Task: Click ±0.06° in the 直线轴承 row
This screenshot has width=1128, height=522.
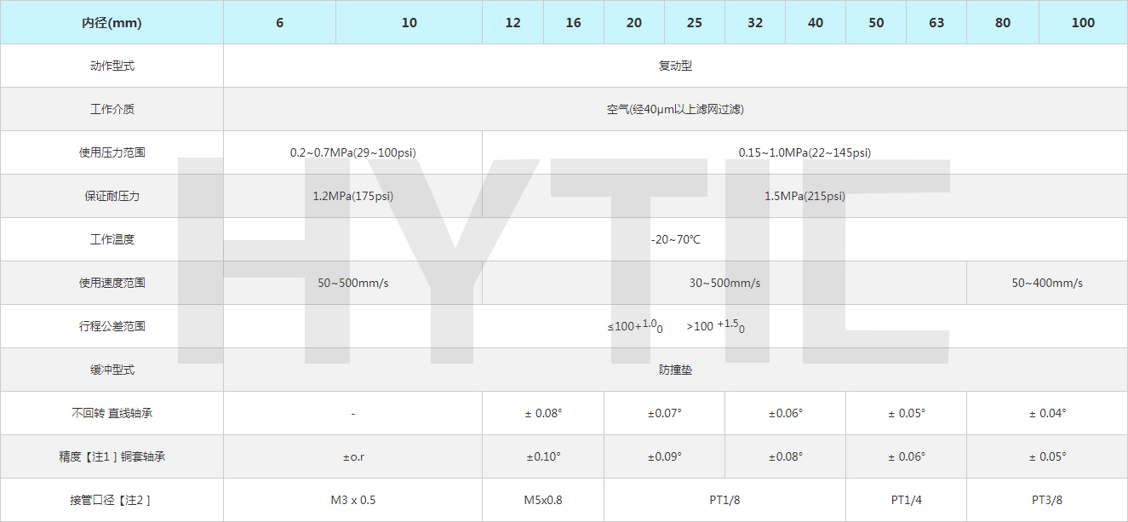Action: point(786,413)
